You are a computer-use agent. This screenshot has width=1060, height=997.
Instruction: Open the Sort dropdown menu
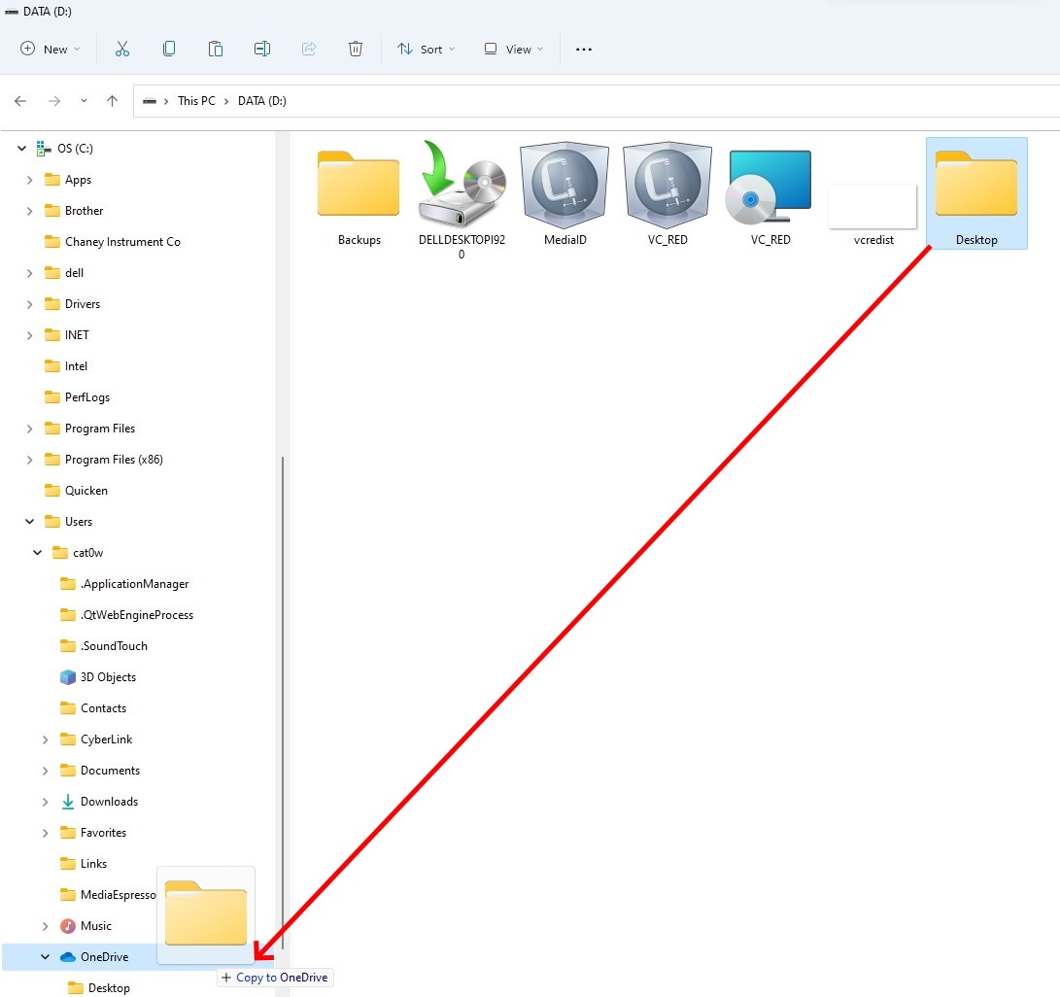tap(426, 49)
